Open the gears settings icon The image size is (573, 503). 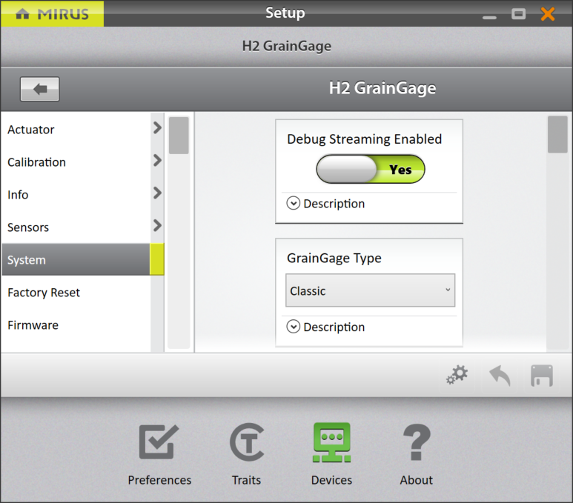(x=457, y=376)
